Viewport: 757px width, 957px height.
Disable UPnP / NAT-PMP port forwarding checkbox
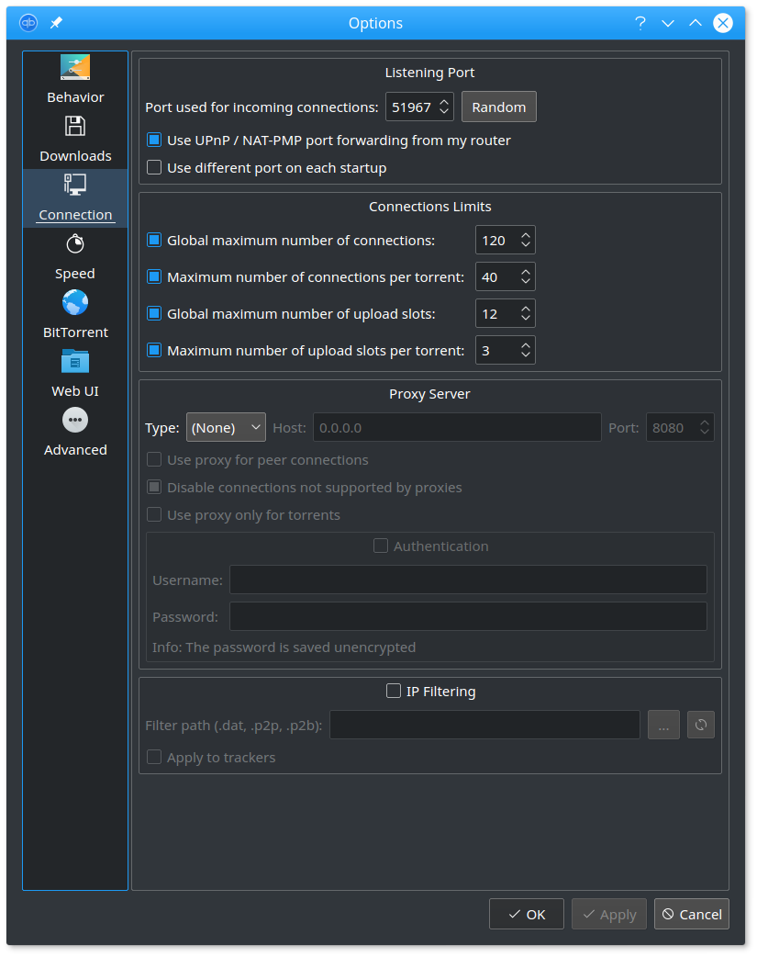[154, 141]
